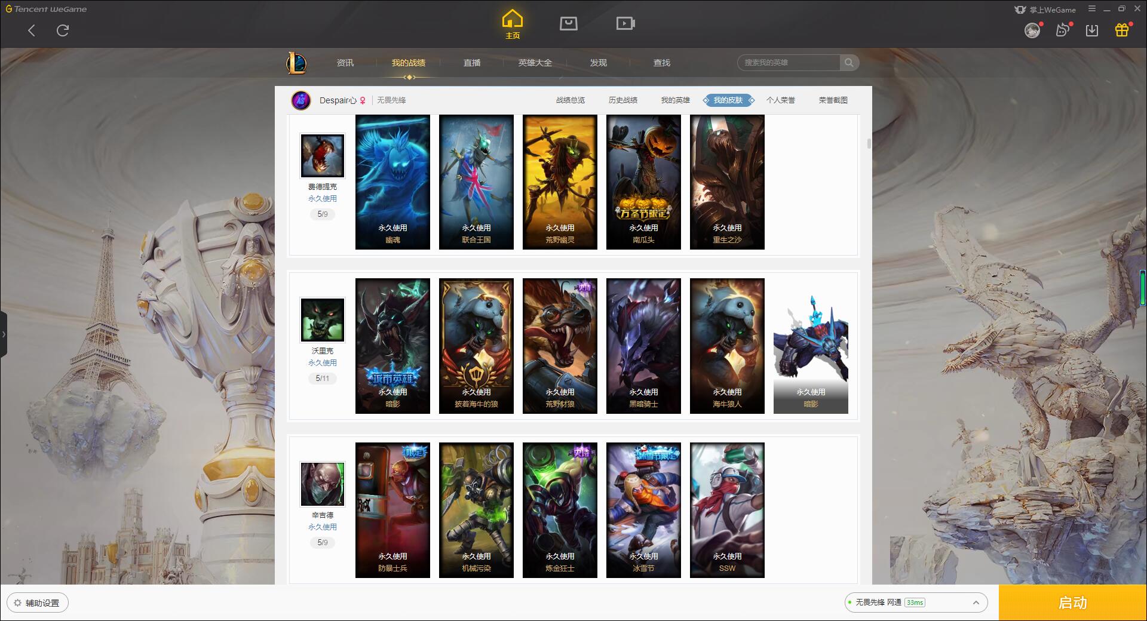Viewport: 1147px width, 621px height.
Task: Select the 我的皮肤 sub-tab
Action: [x=728, y=100]
